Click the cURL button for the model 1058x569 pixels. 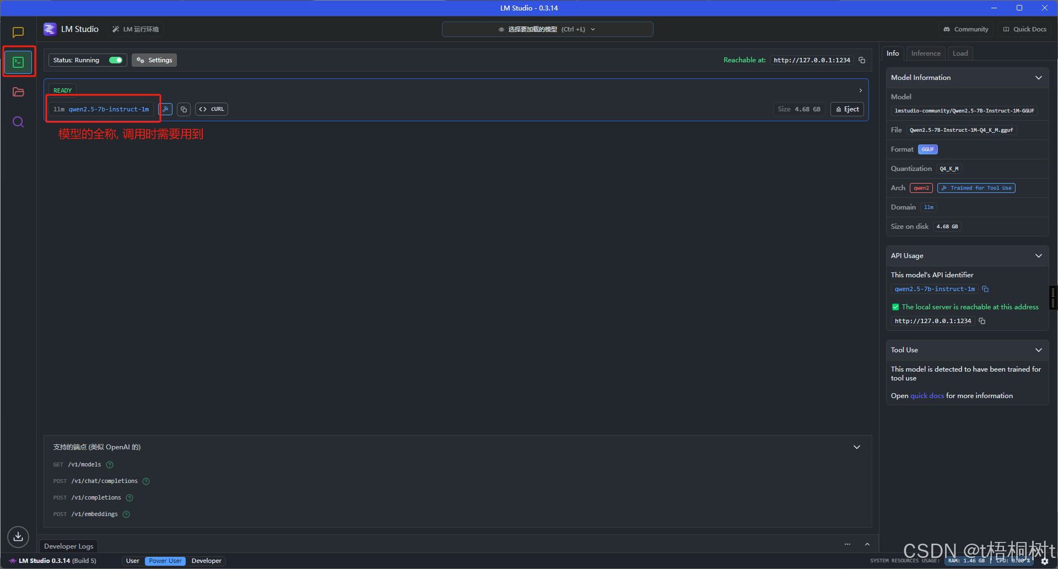212,109
